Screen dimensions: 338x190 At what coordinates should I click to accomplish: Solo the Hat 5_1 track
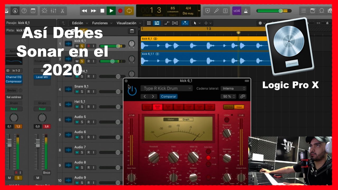pos(82,107)
